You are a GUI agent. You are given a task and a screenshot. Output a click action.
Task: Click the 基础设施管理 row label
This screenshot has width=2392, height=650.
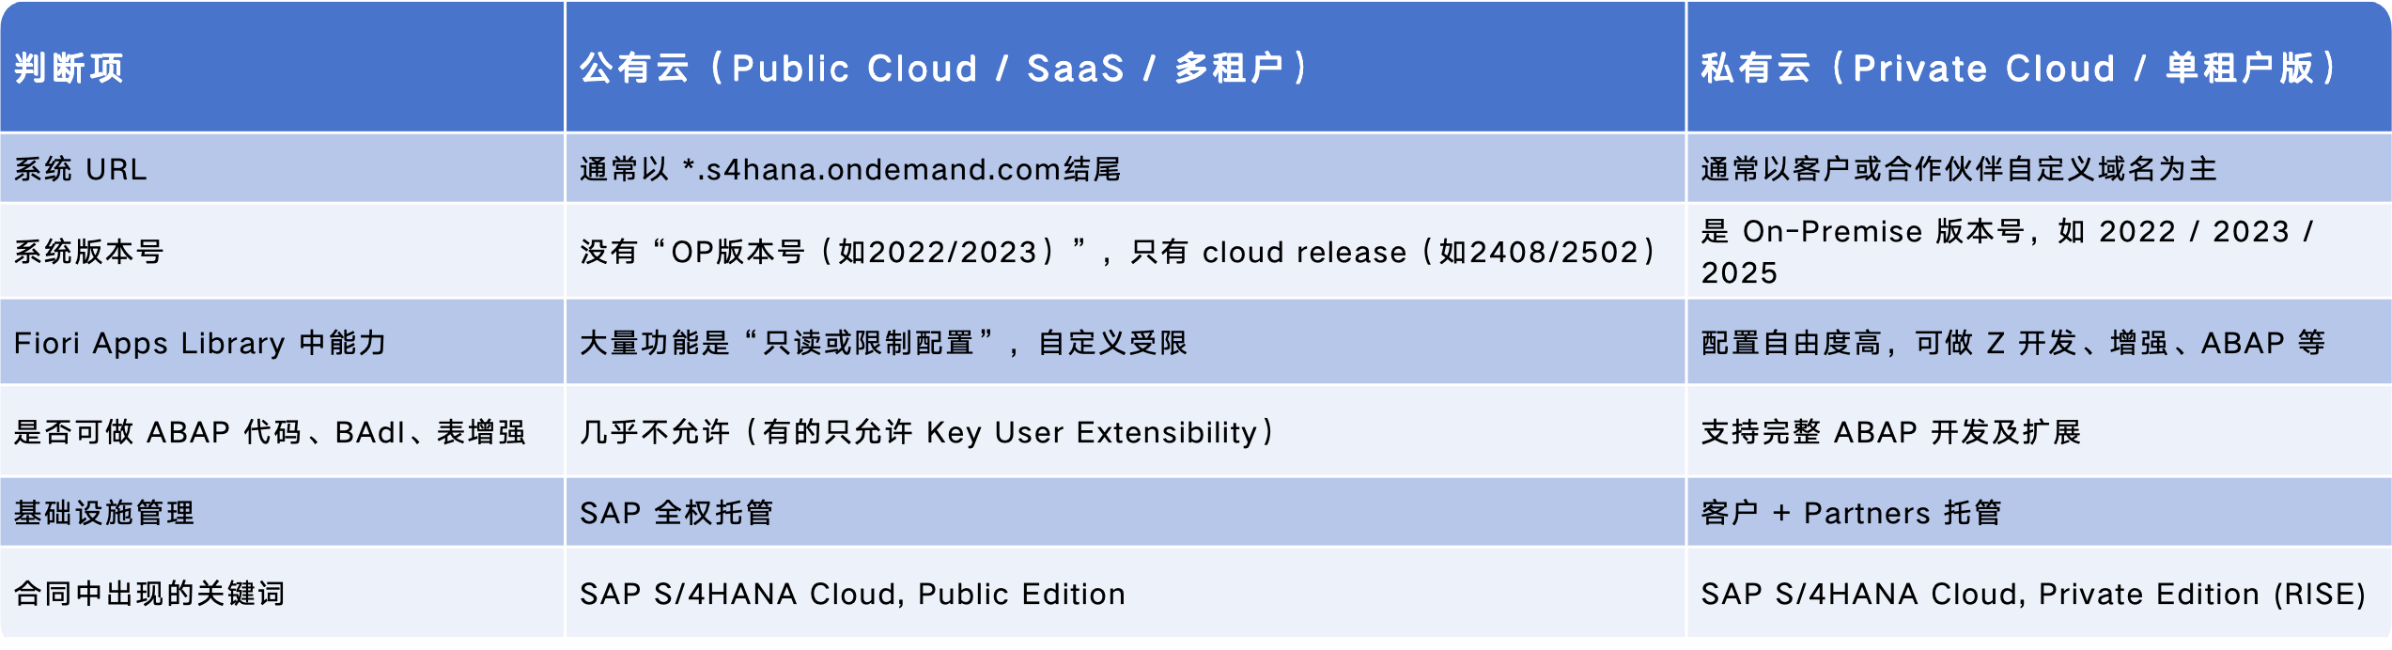pos(104,513)
